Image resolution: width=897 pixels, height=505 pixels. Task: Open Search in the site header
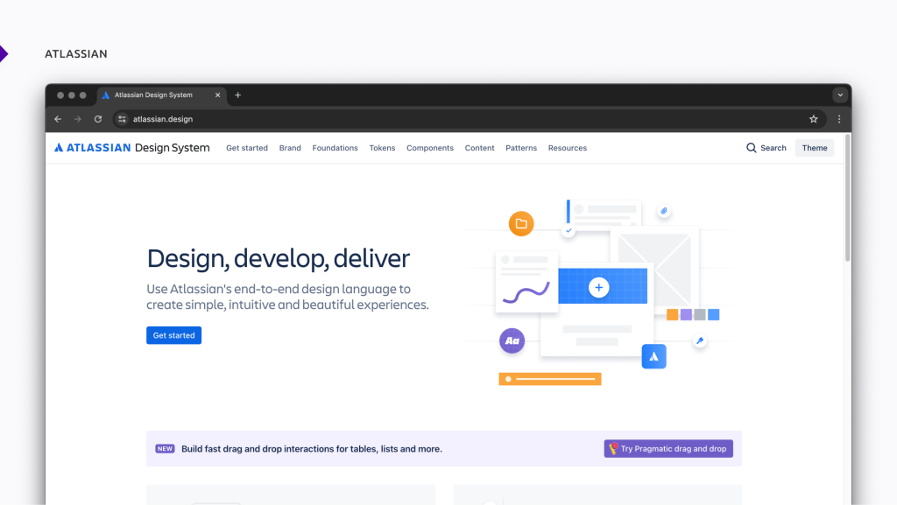(x=766, y=148)
